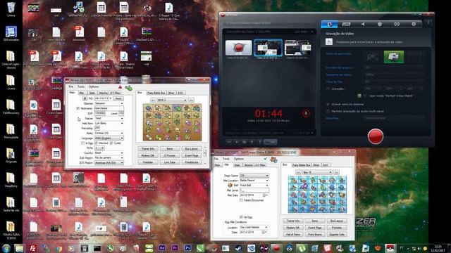
Task: Open Tools menu in left PKHeX window
Action: pos(81,86)
